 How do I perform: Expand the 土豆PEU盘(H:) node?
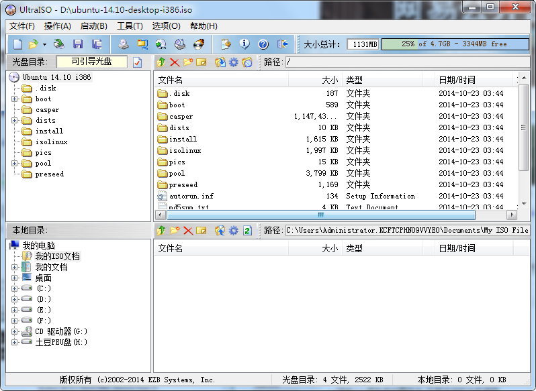coord(14,342)
